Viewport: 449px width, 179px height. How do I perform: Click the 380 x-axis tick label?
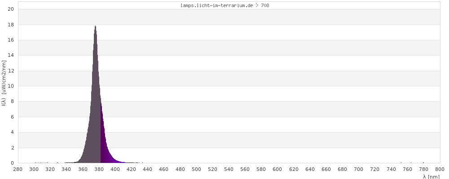click(99, 169)
